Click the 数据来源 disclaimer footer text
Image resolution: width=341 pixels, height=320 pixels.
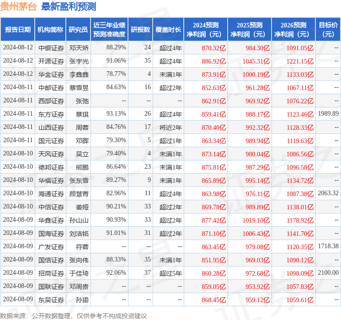tap(74, 316)
